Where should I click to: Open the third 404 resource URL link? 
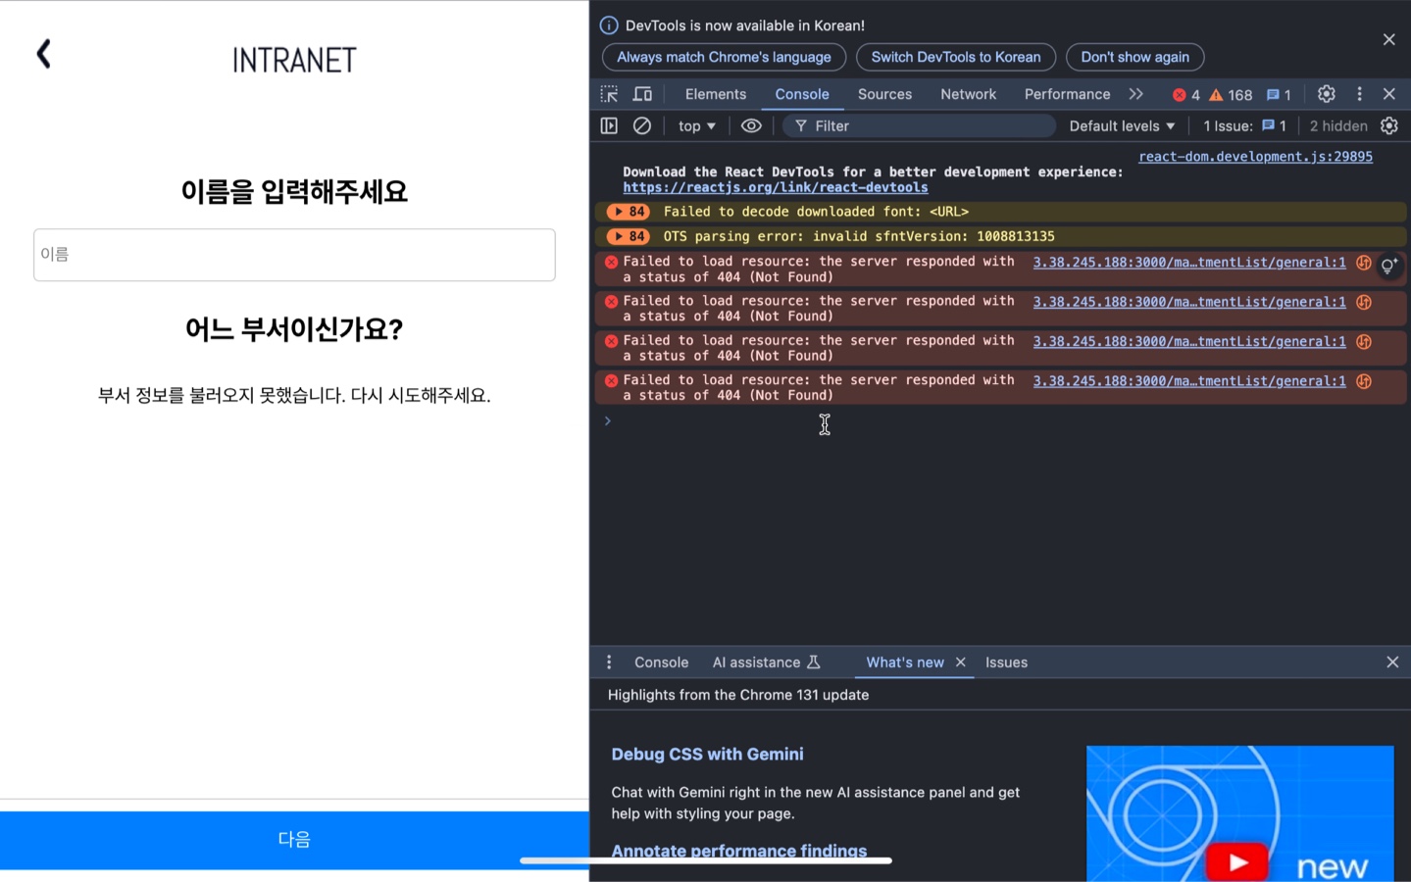pyautogui.click(x=1189, y=341)
